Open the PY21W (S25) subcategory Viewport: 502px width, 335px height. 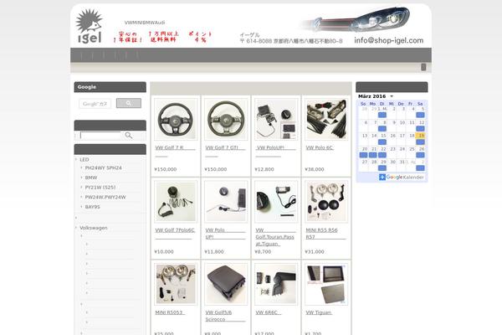100,188
